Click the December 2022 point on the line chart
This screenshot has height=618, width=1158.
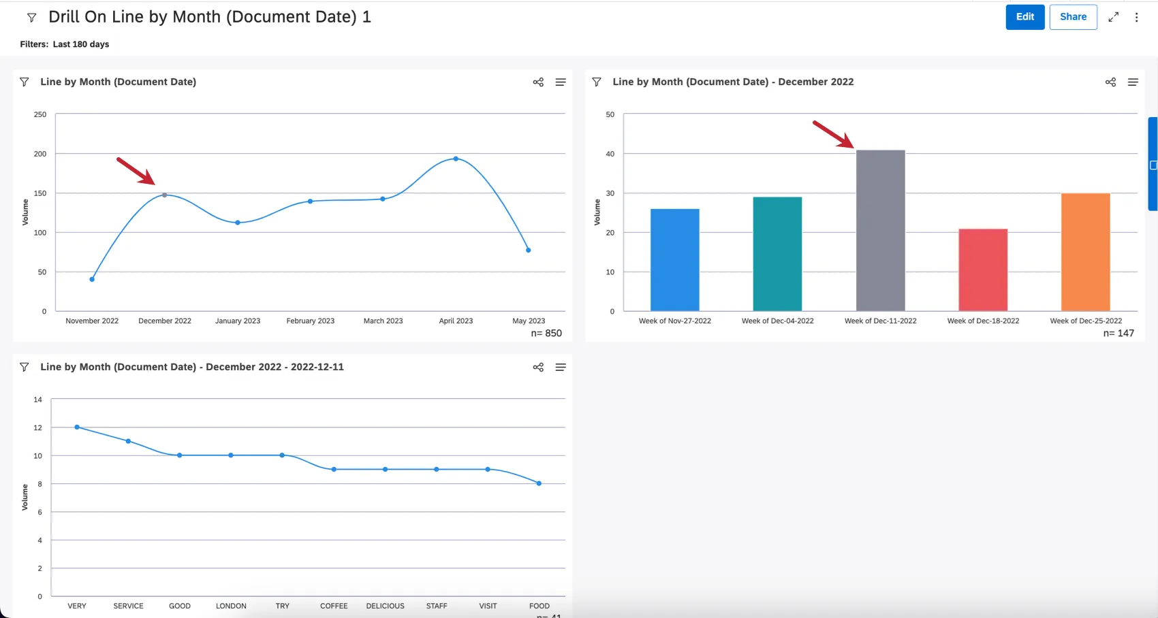pos(164,195)
